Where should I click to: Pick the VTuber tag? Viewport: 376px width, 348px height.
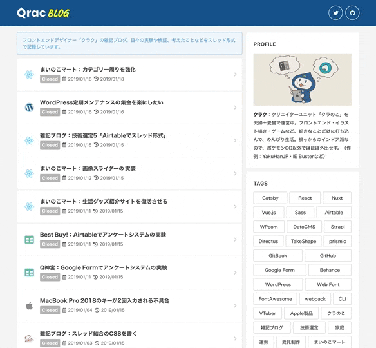[267, 313]
